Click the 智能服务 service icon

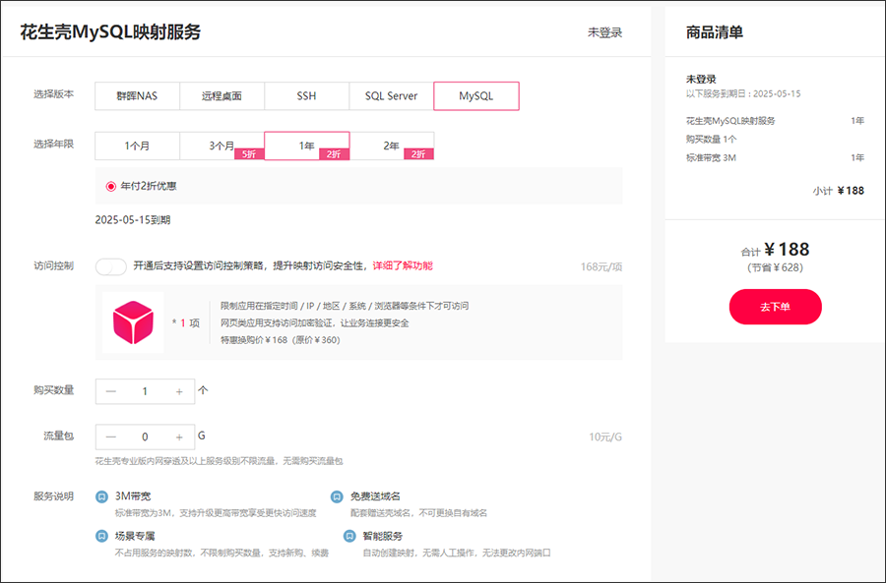(x=349, y=536)
